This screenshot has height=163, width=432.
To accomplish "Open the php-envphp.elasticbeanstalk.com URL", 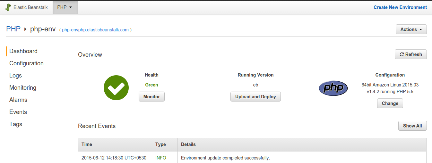I will [95, 30].
